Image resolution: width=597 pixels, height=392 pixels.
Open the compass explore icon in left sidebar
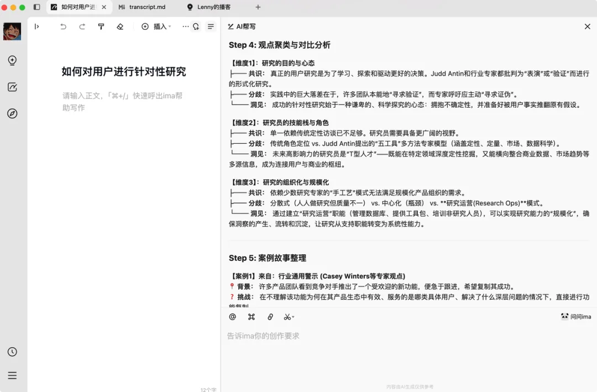(x=12, y=113)
